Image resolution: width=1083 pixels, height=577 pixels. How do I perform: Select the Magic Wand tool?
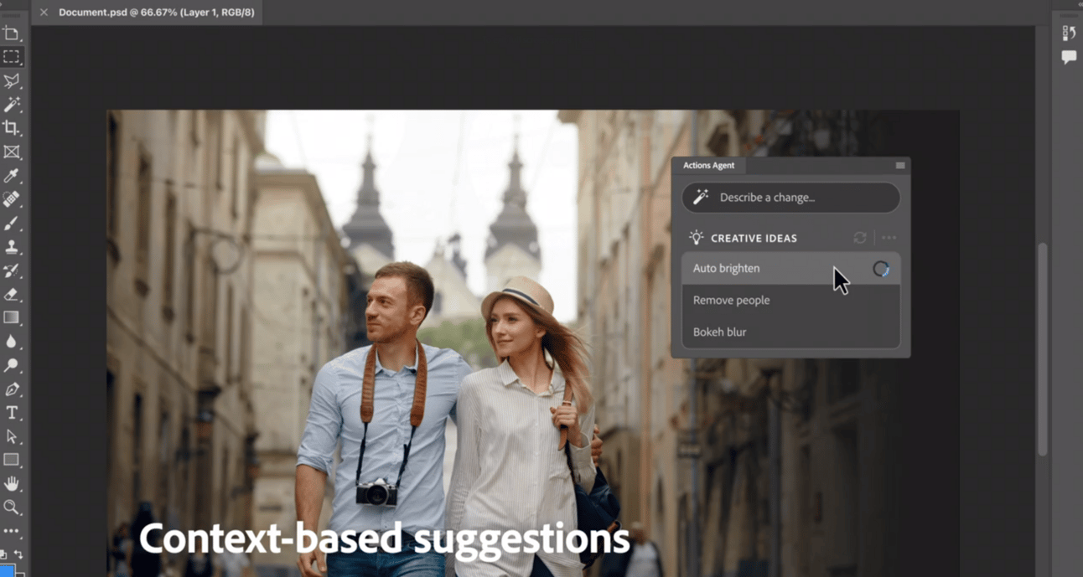tap(12, 105)
